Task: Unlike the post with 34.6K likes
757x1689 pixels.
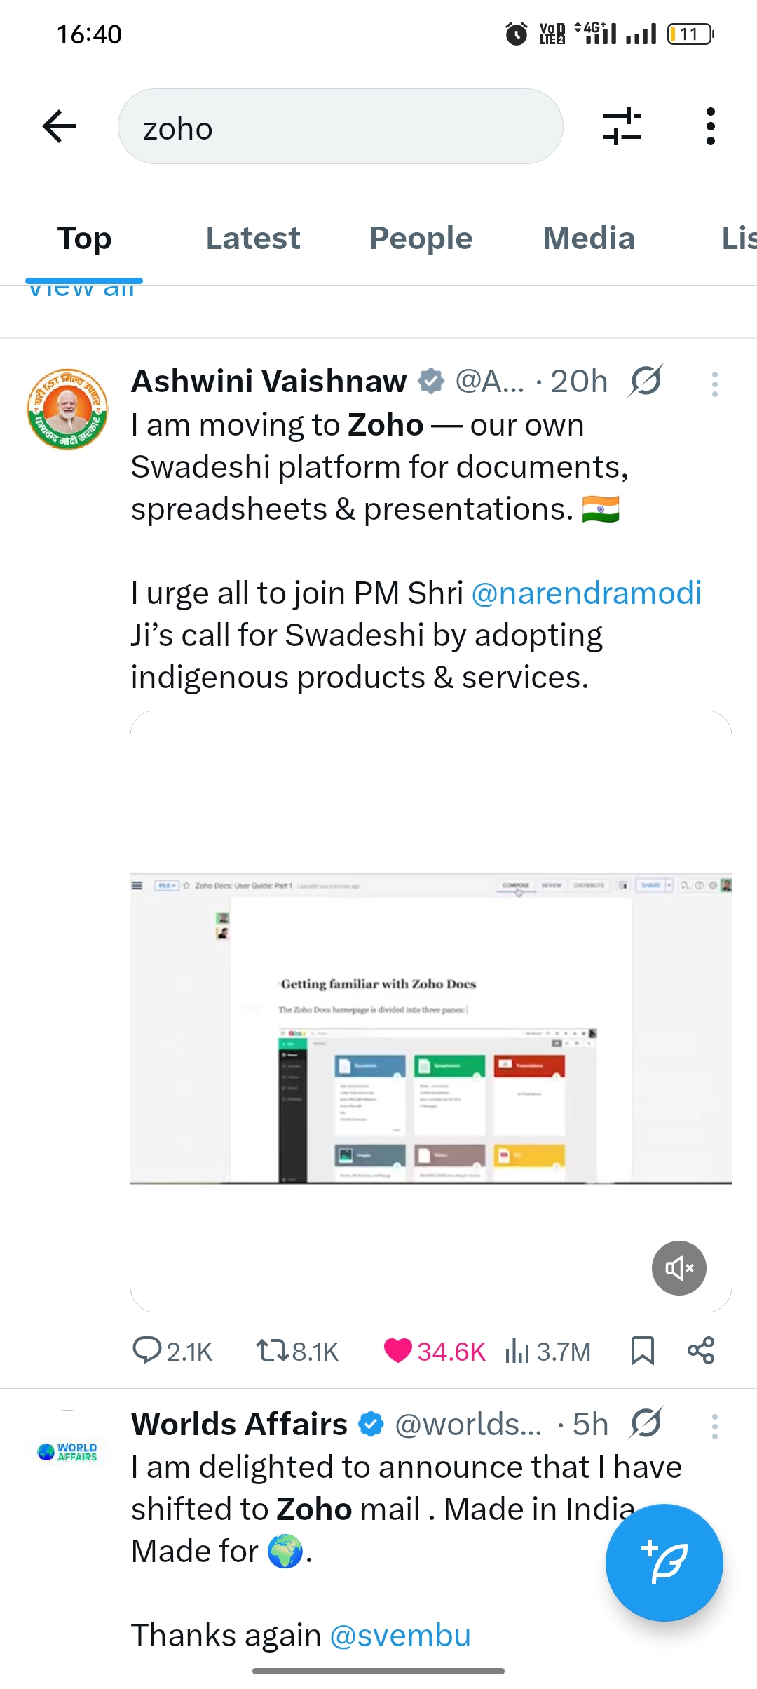Action: [397, 1350]
